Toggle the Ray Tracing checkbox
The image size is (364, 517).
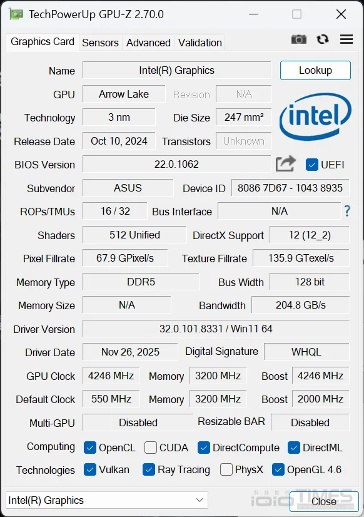tap(149, 470)
